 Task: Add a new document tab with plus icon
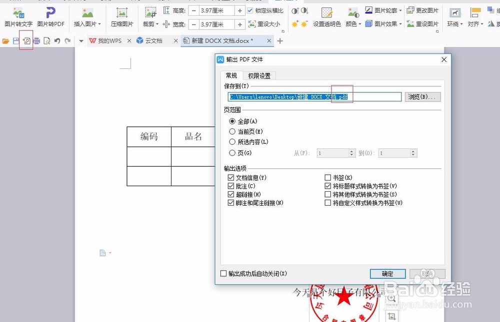[x=280, y=41]
